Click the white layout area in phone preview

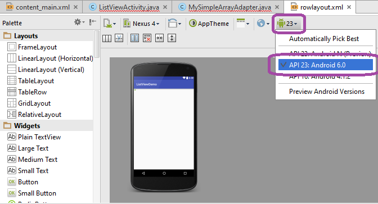[x=164, y=129]
